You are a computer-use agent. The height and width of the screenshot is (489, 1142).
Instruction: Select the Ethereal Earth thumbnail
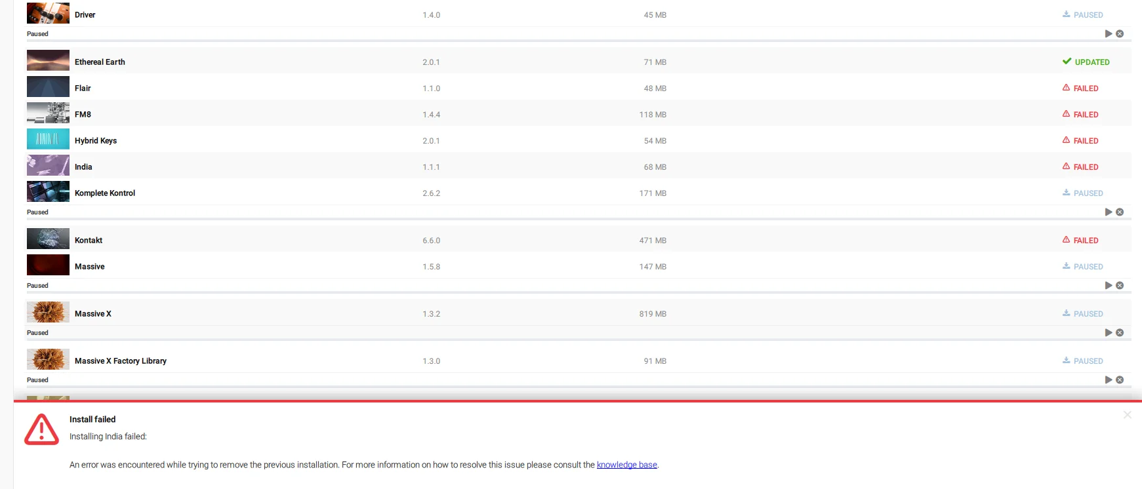[x=48, y=60]
